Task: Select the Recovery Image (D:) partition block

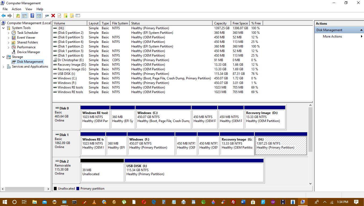Action: coord(265,117)
